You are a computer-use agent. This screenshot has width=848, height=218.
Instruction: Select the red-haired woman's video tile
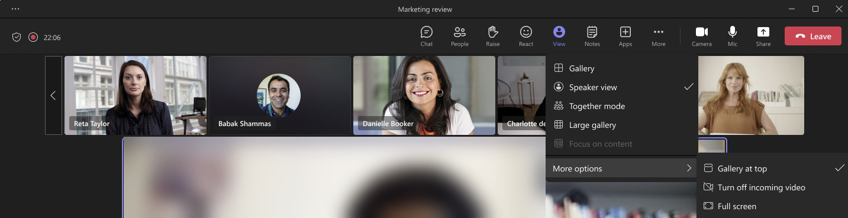(751, 95)
